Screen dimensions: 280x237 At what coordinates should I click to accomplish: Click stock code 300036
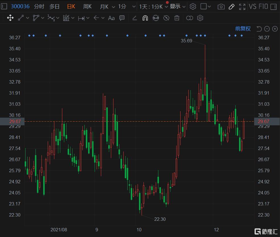20,7
